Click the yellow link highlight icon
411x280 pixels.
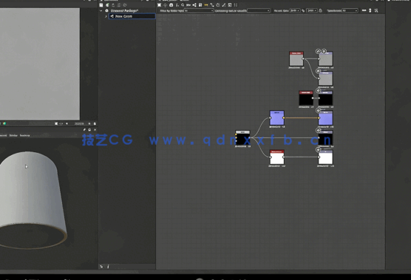pyautogui.click(x=206, y=5)
